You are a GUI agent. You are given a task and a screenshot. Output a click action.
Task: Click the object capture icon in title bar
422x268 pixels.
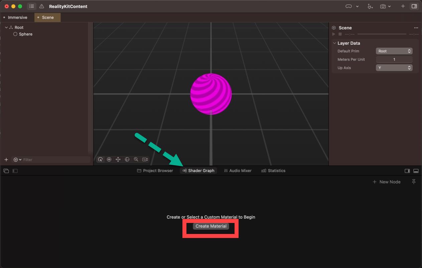tap(370, 6)
